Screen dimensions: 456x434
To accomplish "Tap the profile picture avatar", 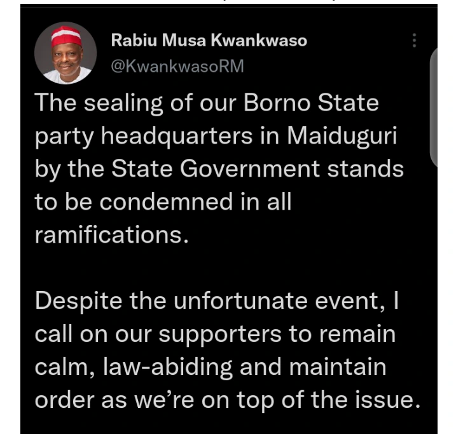I will [66, 53].
